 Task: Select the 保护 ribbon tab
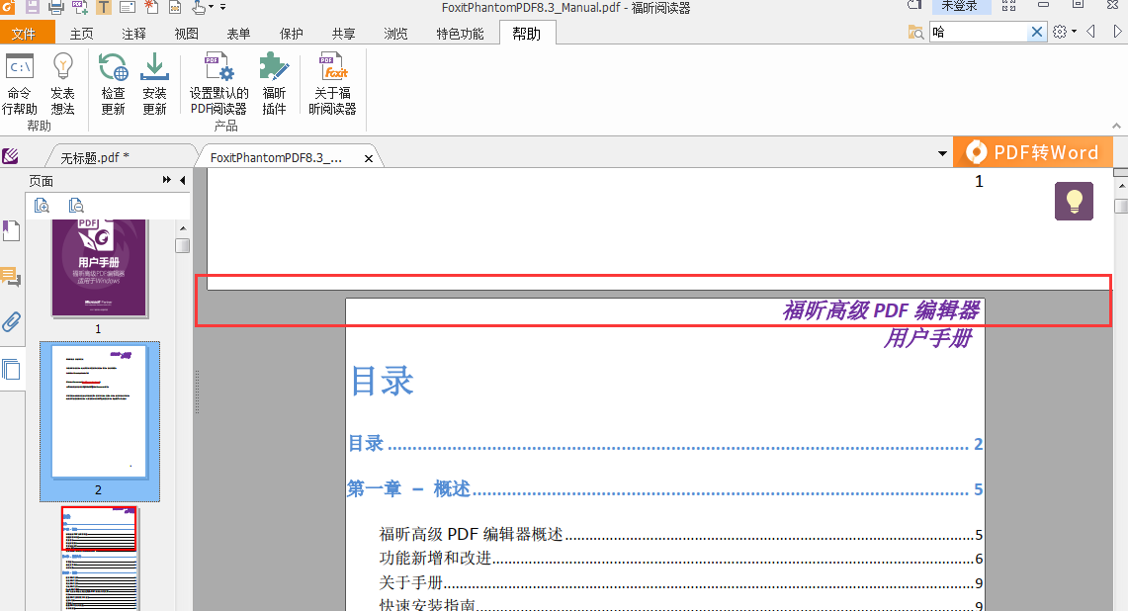coord(292,34)
